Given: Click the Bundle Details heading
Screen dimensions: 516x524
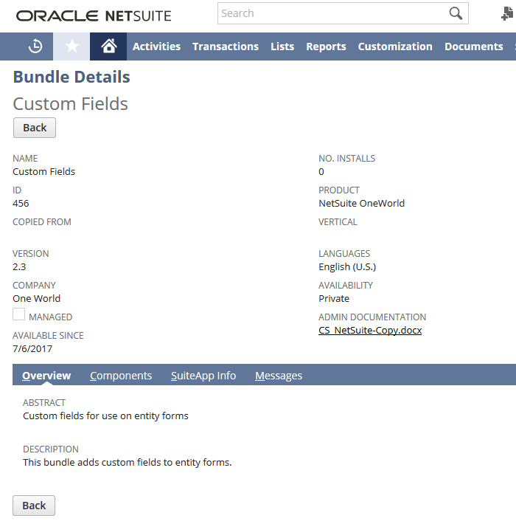Looking at the screenshot, I should (x=72, y=77).
